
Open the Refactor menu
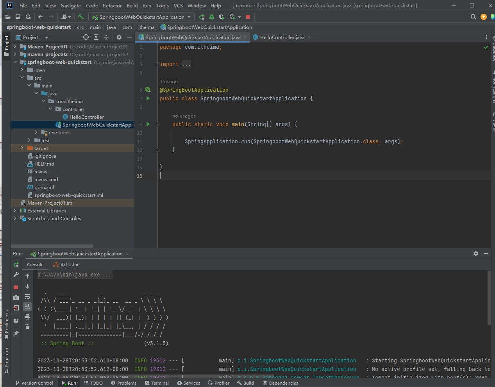(x=112, y=5)
